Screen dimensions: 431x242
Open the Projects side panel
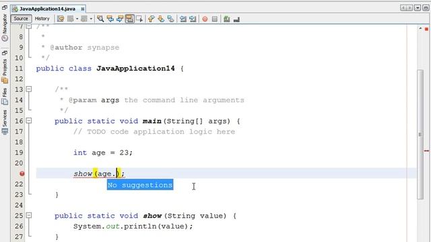[x=5, y=71]
